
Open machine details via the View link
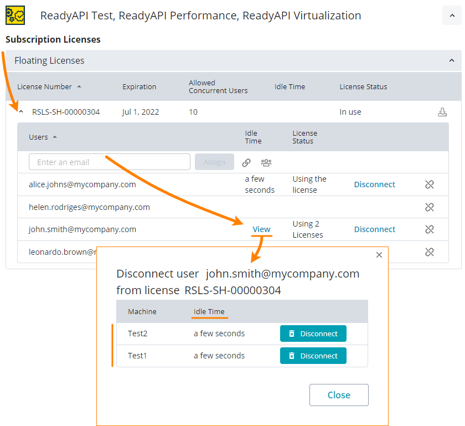coord(261,229)
